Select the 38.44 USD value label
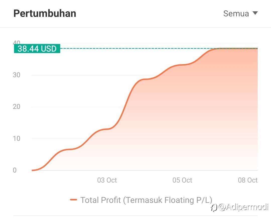Image resolution: width=271 pixels, height=220 pixels. (x=37, y=49)
